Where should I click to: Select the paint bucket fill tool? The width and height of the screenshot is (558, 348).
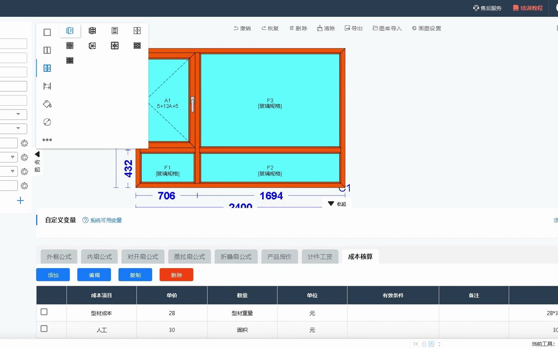47,104
